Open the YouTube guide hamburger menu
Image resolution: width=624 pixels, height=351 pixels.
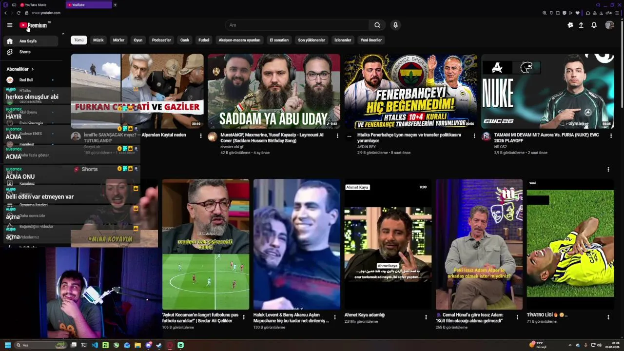[x=9, y=25]
